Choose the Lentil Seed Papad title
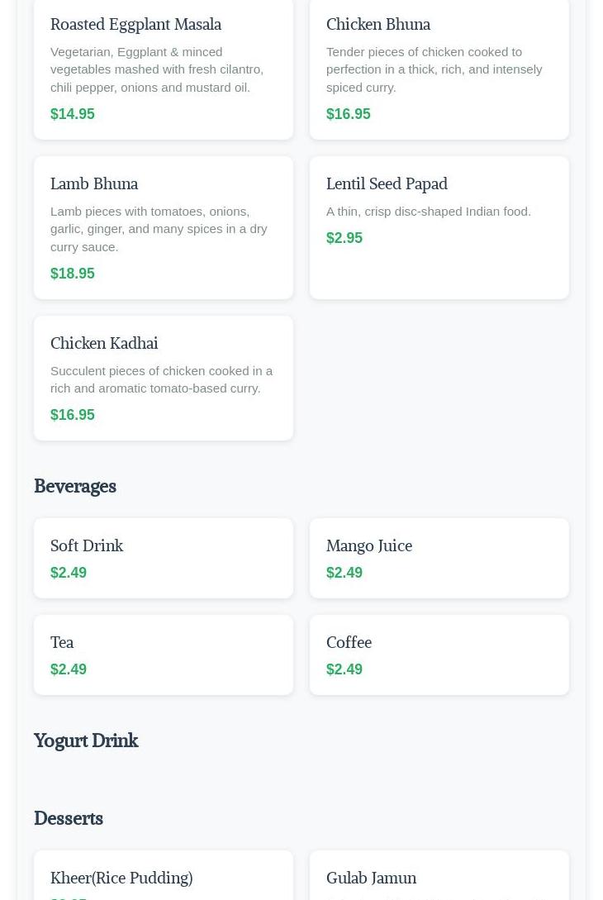Image resolution: width=603 pixels, height=900 pixels. coord(386,183)
